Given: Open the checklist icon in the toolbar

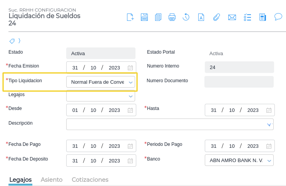Looking at the screenshot, I should coord(248,17).
